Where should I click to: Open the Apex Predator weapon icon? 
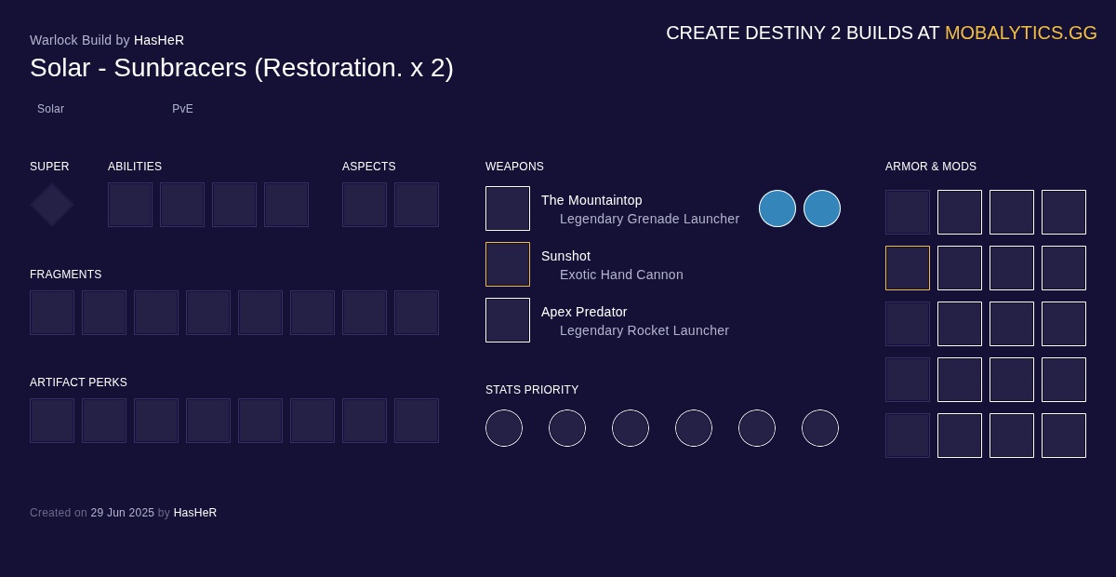tap(508, 320)
